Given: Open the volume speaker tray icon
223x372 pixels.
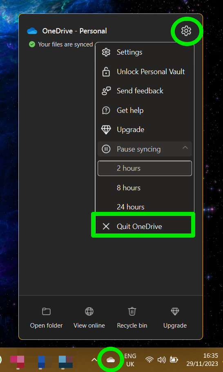Looking at the screenshot, I should tap(162, 360).
